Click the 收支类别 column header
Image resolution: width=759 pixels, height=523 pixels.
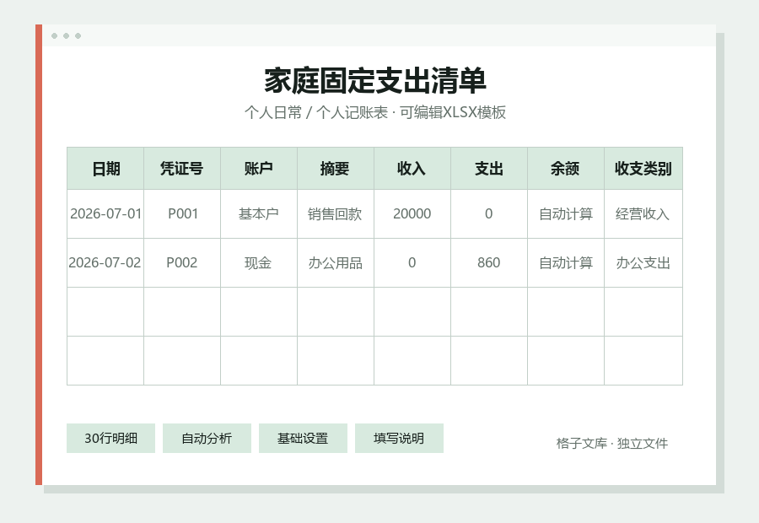[643, 169]
